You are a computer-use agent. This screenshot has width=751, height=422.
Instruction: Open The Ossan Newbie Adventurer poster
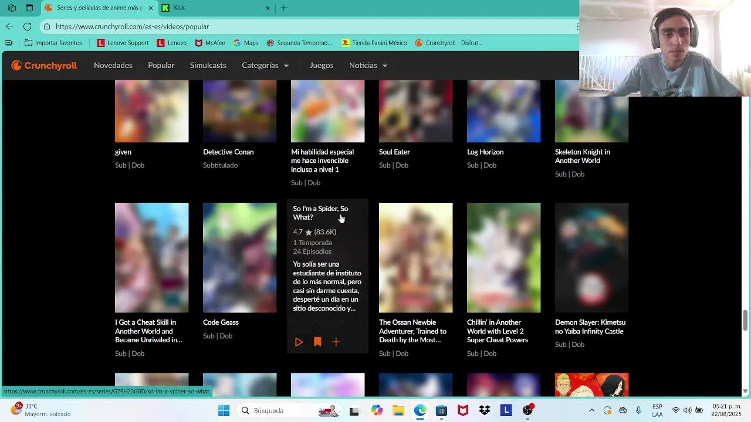coord(415,258)
